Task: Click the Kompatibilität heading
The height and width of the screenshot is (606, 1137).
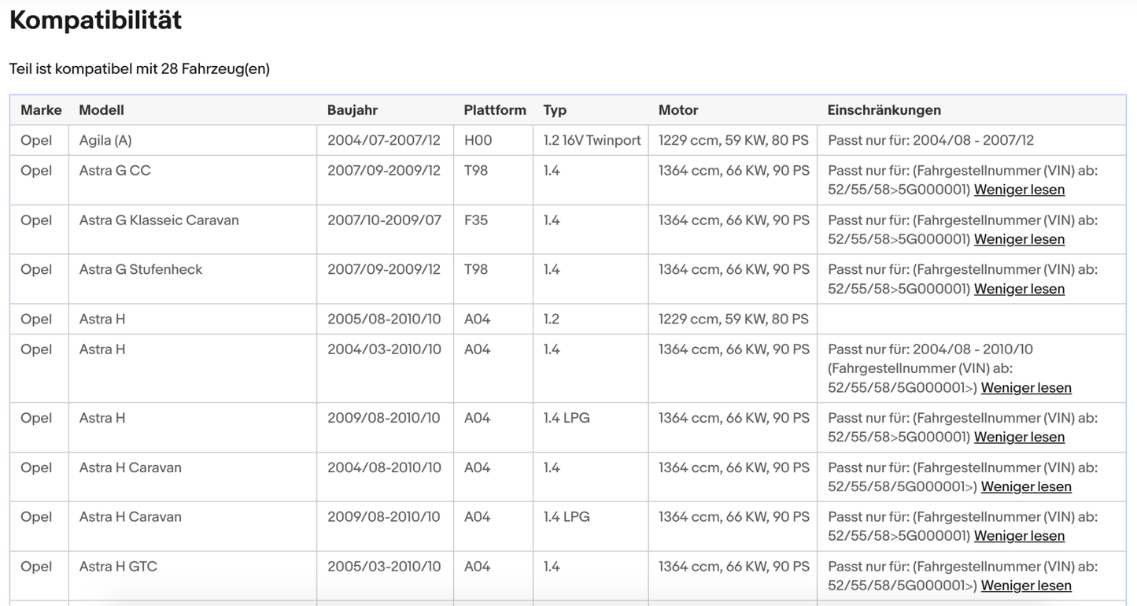Action: (x=95, y=20)
